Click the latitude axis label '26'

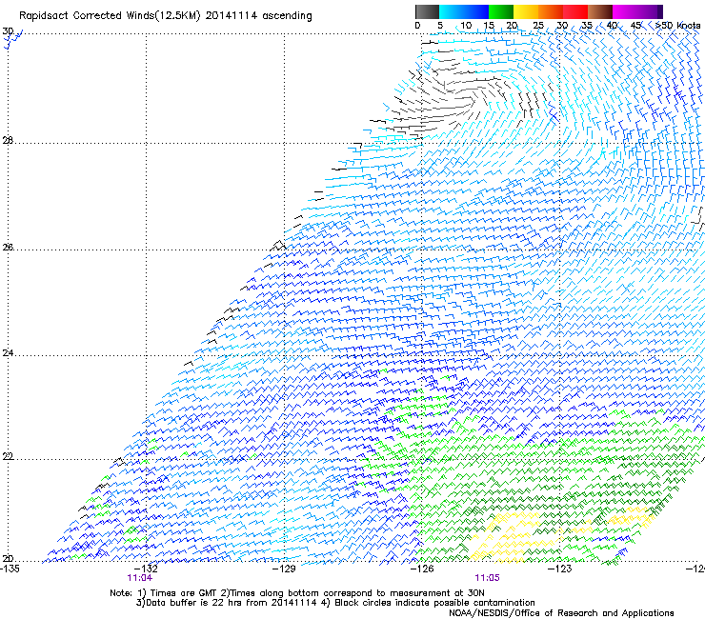[x=8, y=247]
